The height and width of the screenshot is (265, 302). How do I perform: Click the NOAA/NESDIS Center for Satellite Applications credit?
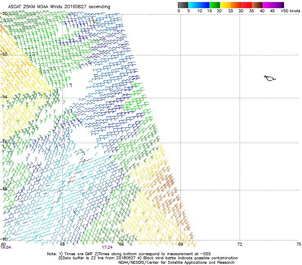coord(176,263)
